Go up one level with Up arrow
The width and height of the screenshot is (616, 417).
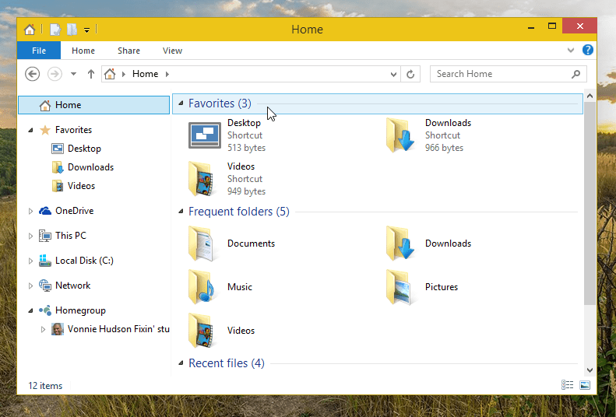pos(91,74)
